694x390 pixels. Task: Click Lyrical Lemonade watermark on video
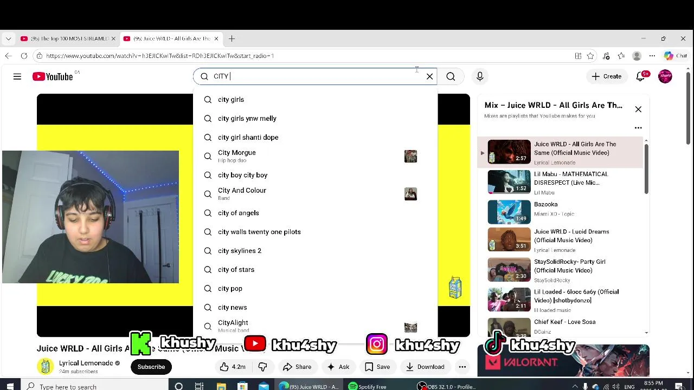click(455, 288)
